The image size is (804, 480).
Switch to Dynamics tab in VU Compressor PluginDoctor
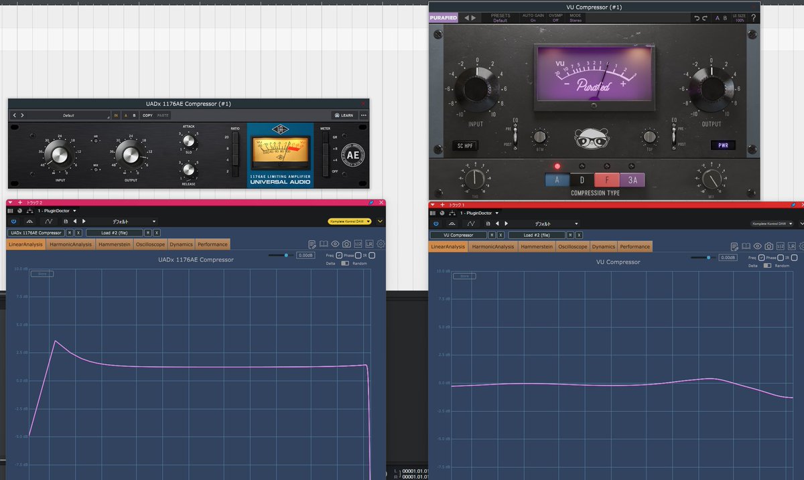pyautogui.click(x=603, y=246)
